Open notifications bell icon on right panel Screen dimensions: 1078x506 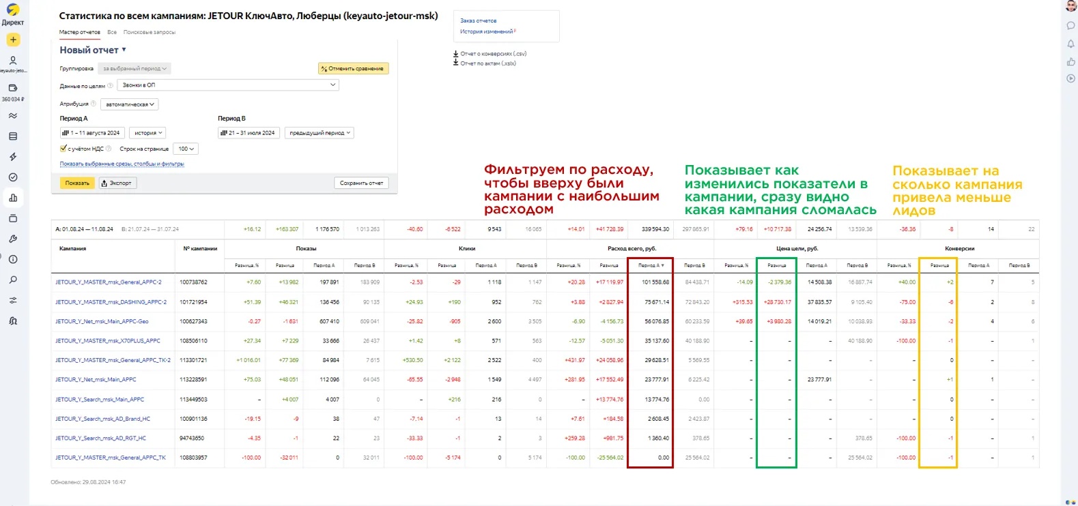tap(1070, 44)
